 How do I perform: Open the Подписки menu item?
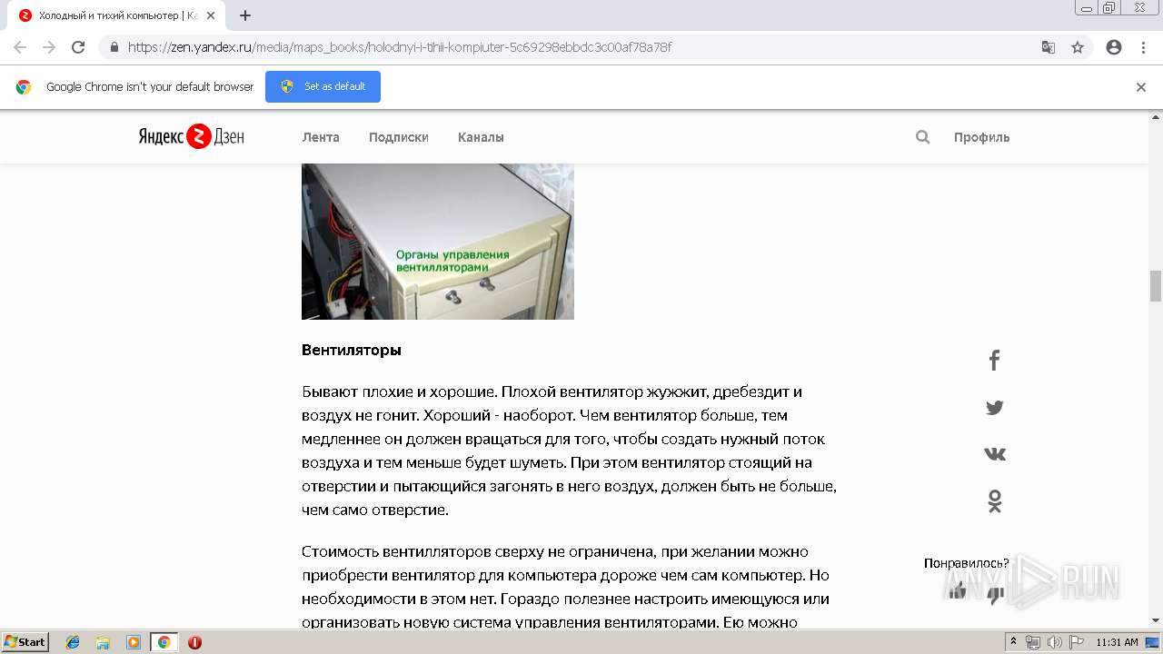(x=398, y=137)
